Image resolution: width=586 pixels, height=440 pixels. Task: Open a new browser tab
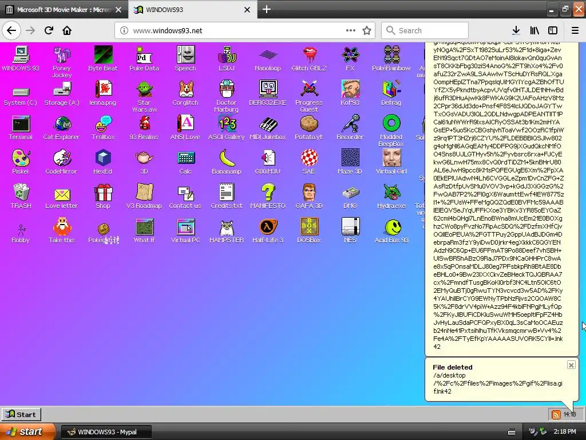pos(267,9)
